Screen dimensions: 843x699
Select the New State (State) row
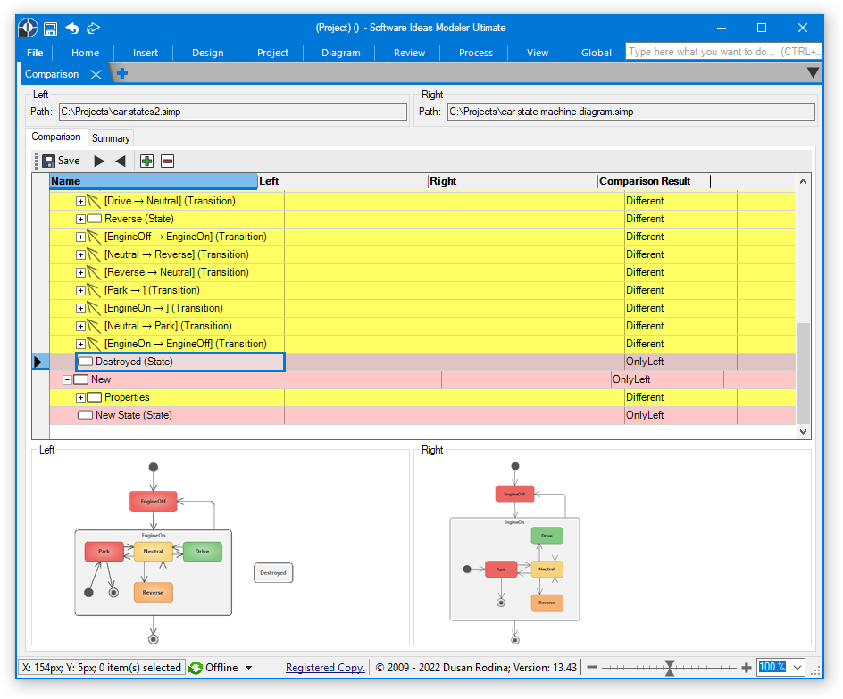pyautogui.click(x=422, y=415)
